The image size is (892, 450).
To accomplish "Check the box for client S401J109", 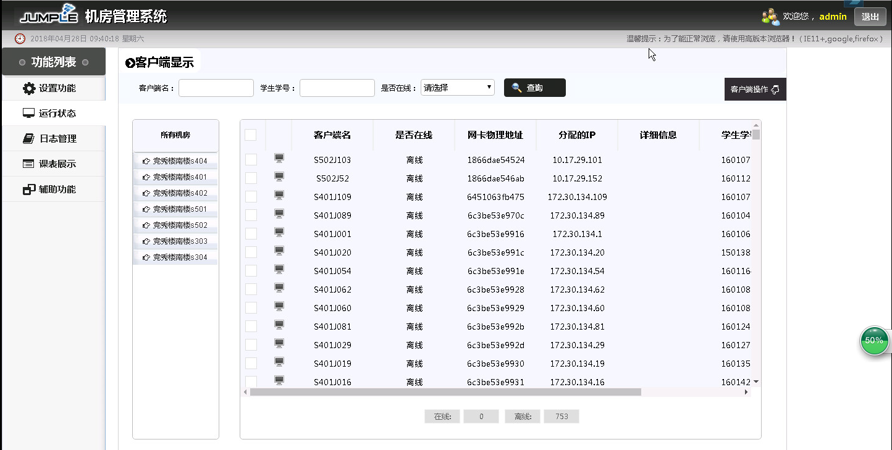I will [x=251, y=197].
